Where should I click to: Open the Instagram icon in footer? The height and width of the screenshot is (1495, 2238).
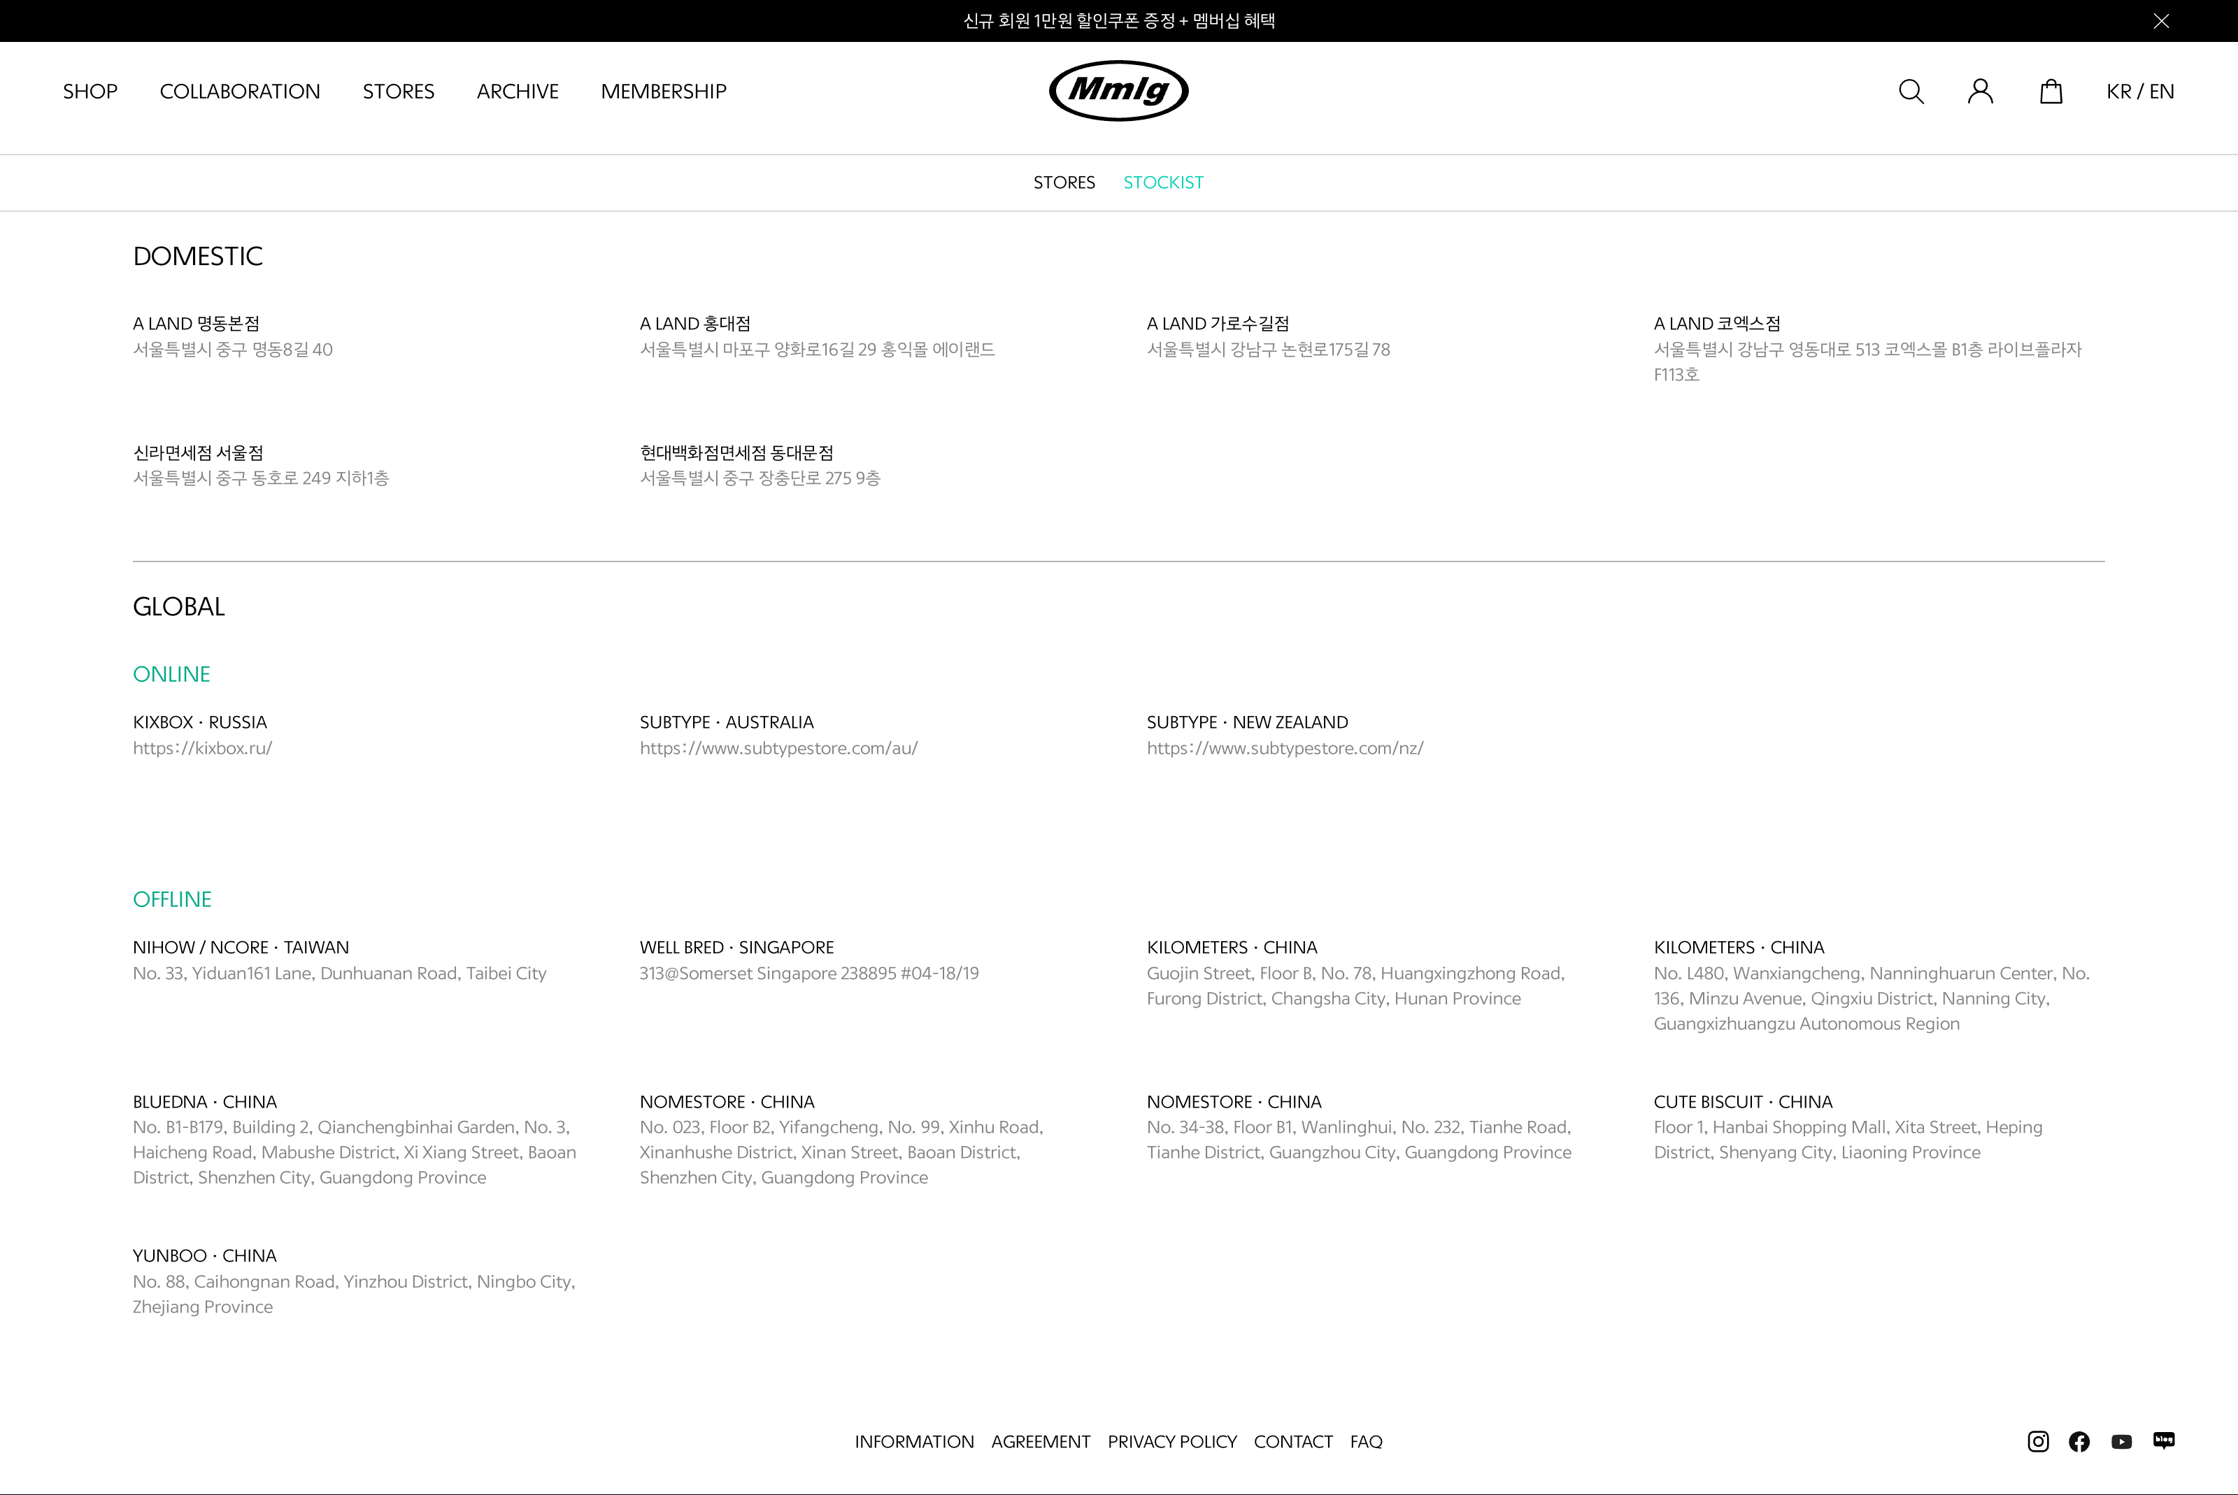tap(2038, 1442)
